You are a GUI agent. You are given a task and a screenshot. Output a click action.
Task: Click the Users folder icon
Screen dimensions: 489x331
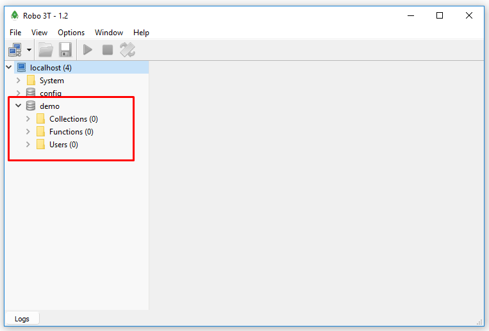click(x=40, y=144)
